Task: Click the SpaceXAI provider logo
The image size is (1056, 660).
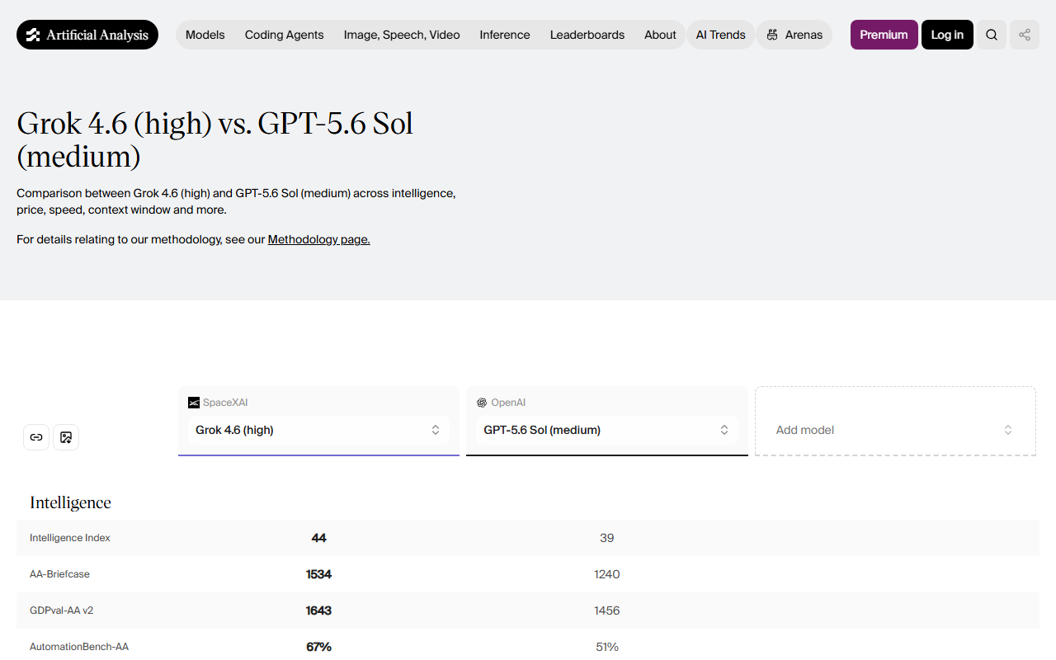Action: [x=194, y=403]
